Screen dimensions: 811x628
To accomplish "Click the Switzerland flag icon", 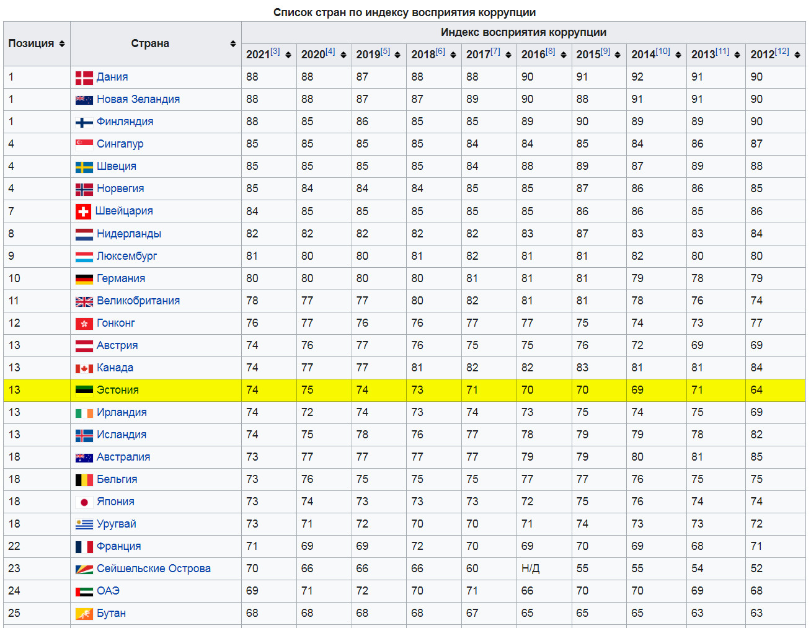I will [83, 212].
